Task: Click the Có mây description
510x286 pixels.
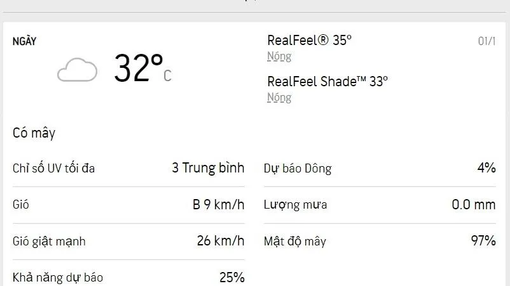Action: coord(34,133)
